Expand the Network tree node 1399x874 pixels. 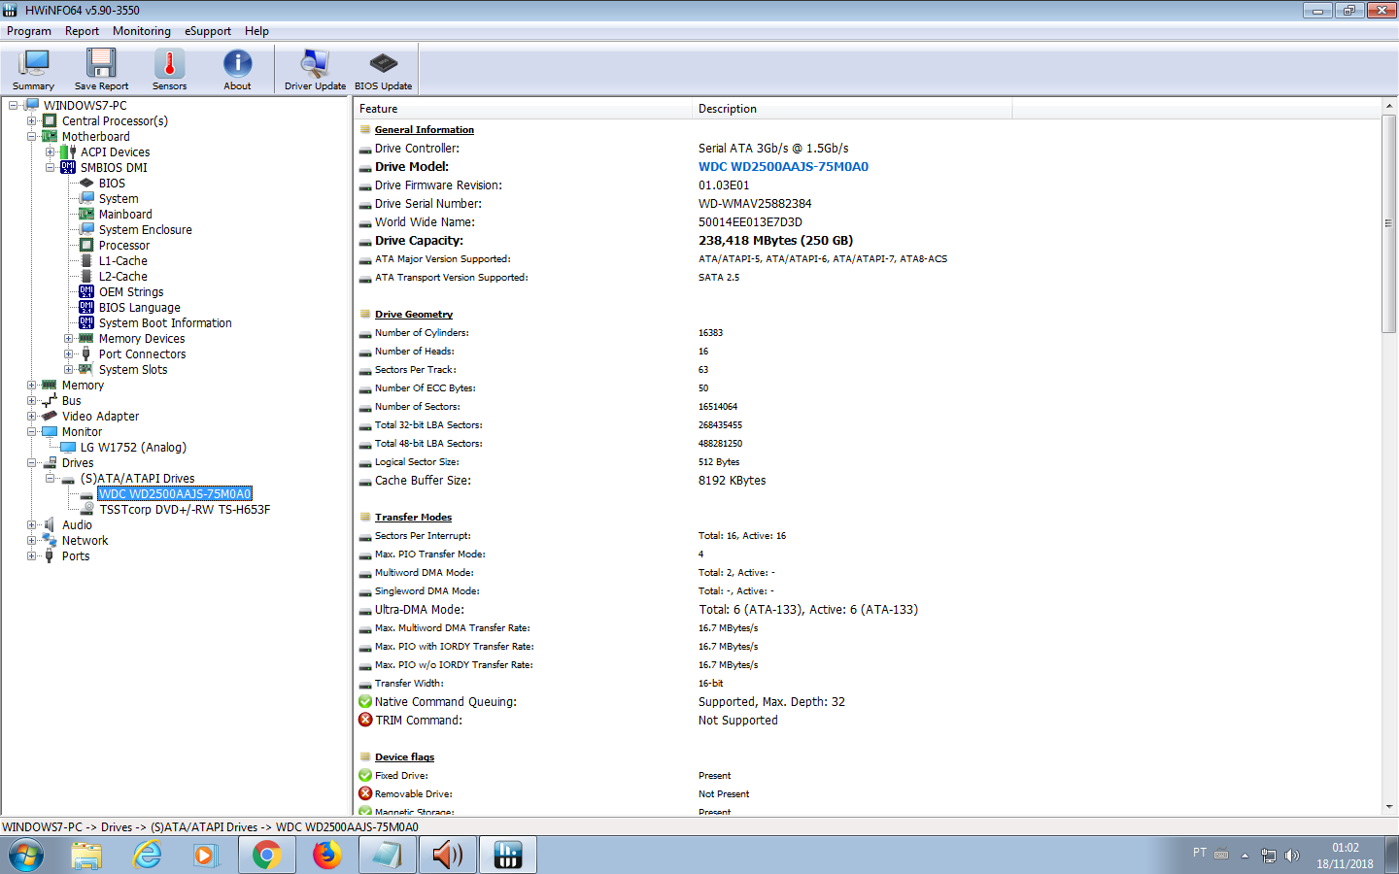click(31, 540)
